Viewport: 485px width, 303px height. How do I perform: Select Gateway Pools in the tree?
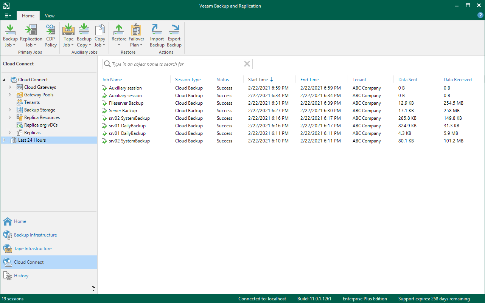[x=39, y=95]
